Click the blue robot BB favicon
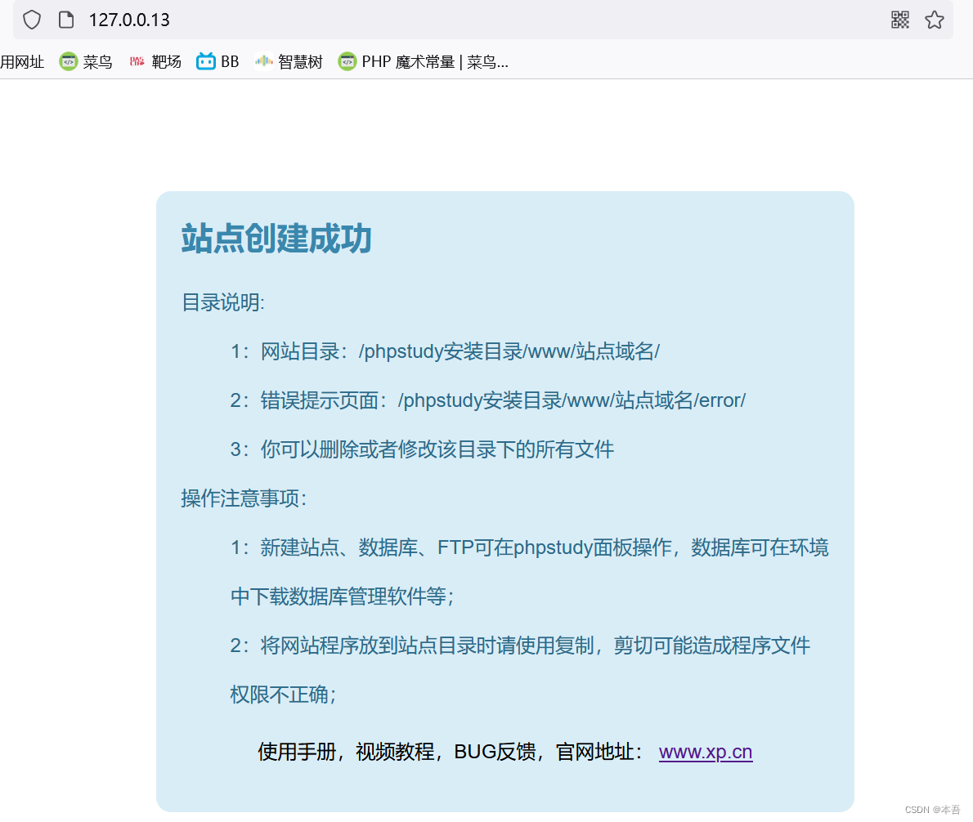 click(204, 61)
